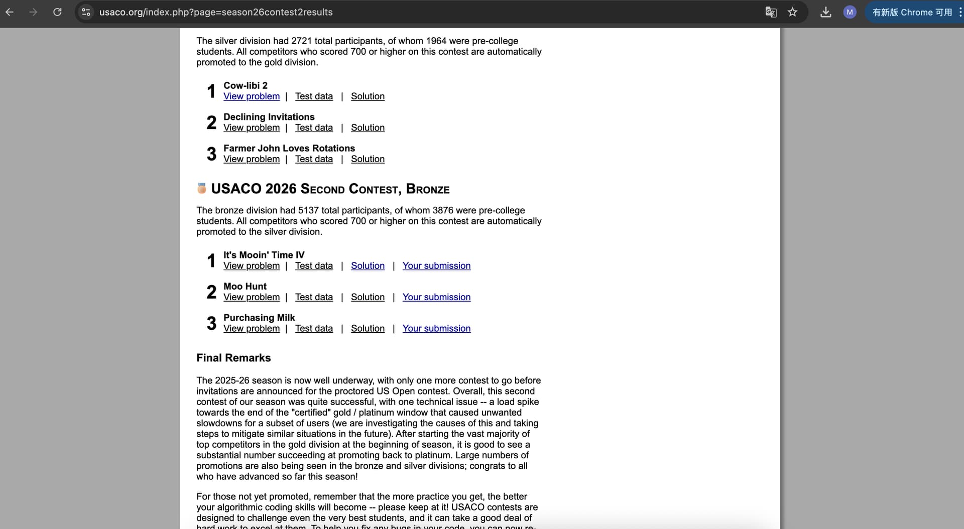Reload the USACO results page
Image resolution: width=964 pixels, height=529 pixels.
(57, 12)
